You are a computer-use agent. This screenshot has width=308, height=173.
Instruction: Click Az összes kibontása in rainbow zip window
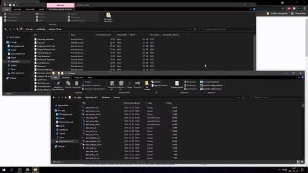108,17
